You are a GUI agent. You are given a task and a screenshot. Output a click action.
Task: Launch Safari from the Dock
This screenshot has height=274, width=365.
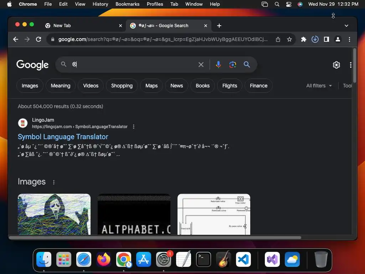(x=84, y=259)
